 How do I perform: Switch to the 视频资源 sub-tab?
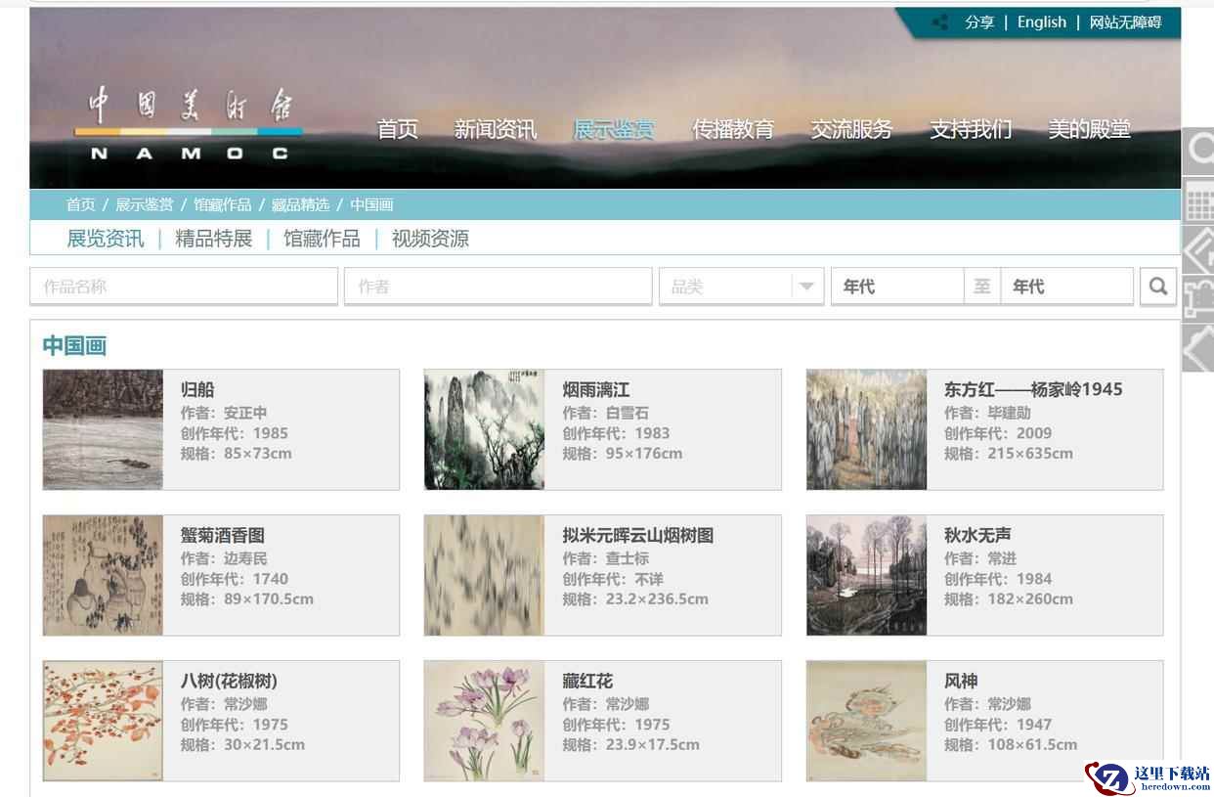pyautogui.click(x=430, y=239)
